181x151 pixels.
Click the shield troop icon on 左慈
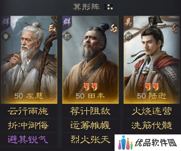point(6,36)
